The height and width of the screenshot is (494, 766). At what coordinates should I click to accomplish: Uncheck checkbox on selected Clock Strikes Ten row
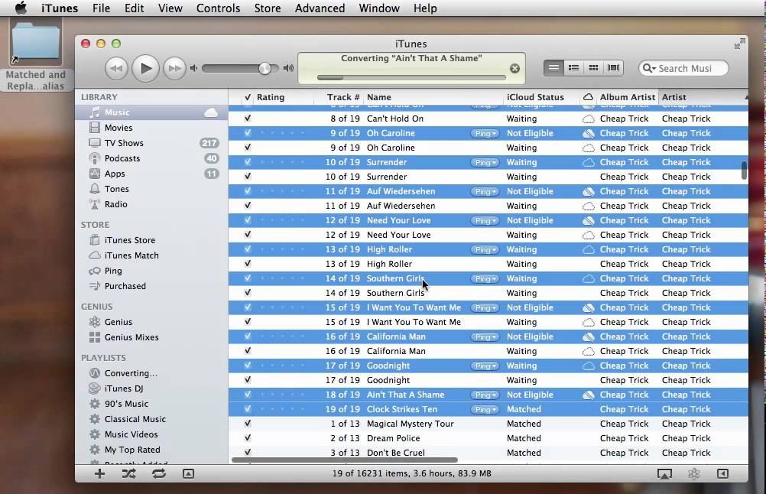coord(248,409)
